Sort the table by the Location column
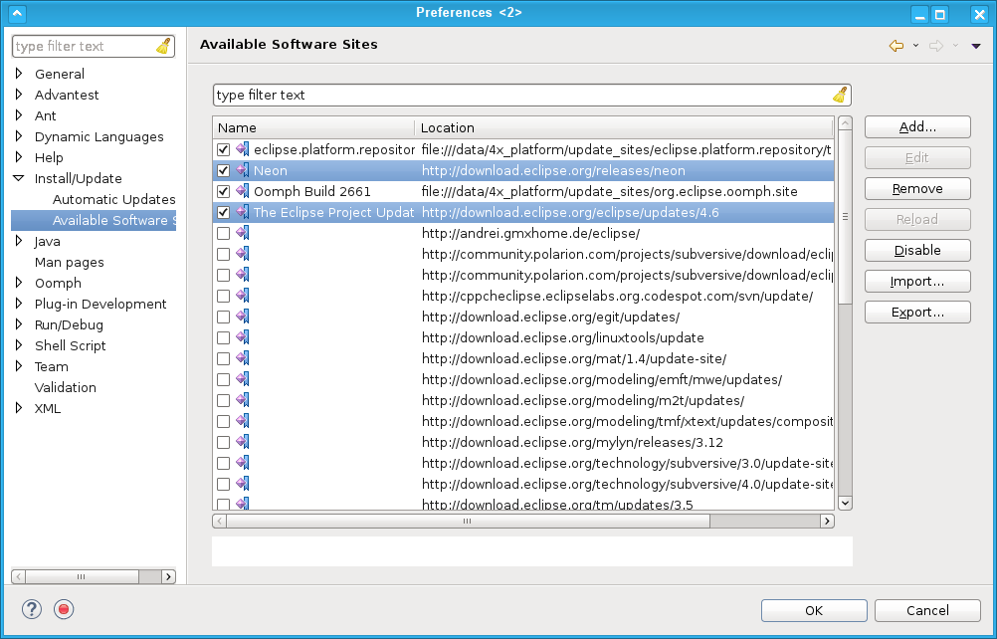997x639 pixels. [x=624, y=127]
